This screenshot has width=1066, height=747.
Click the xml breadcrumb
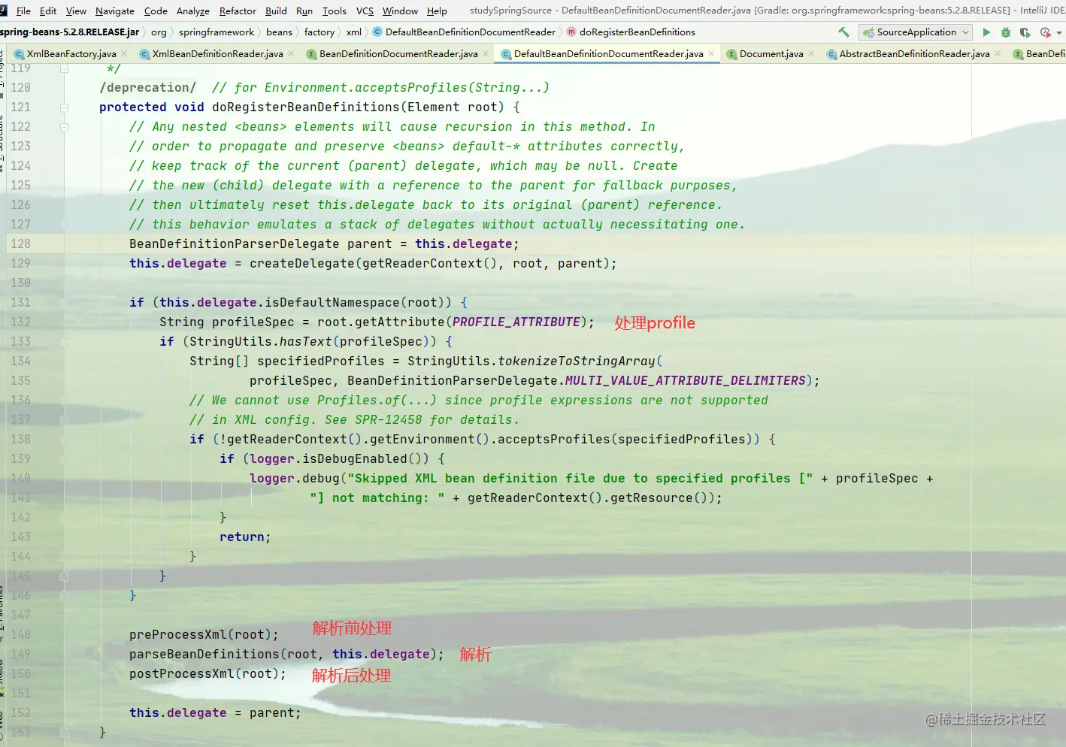coord(354,32)
